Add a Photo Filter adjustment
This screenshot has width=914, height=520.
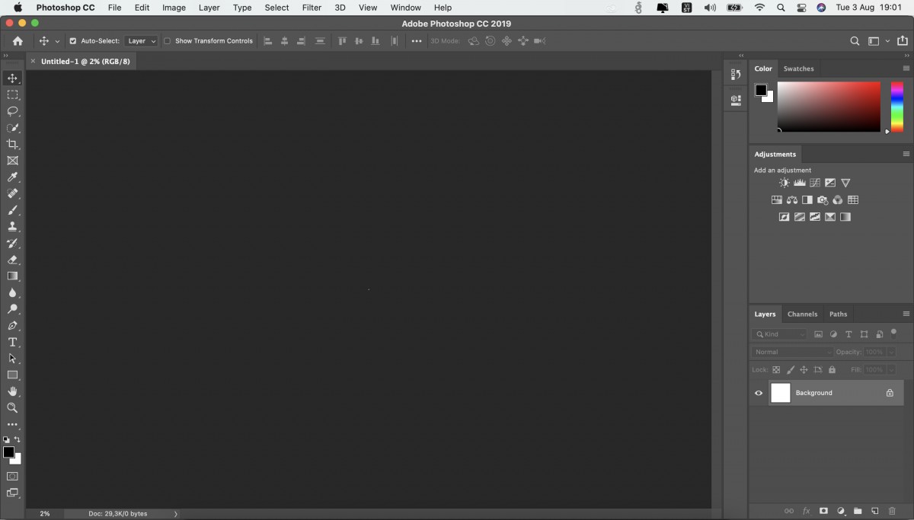[x=823, y=200]
